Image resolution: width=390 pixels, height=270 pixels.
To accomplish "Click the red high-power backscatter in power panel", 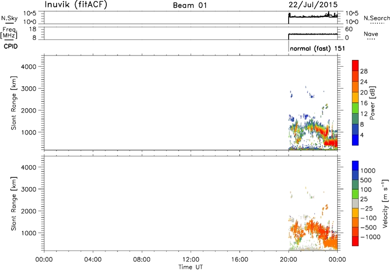I will [x=331, y=143].
